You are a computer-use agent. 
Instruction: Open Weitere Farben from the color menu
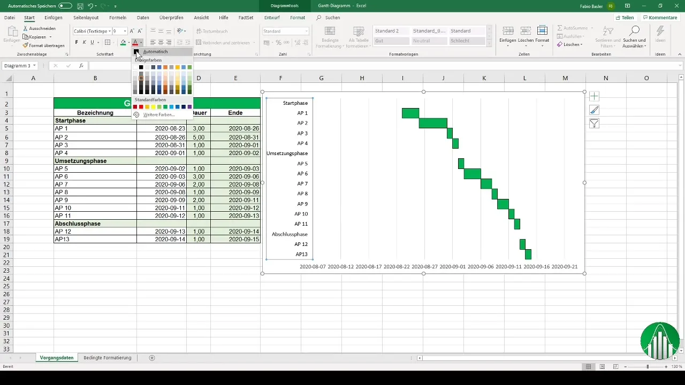click(159, 114)
